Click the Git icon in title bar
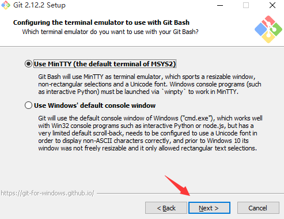The image size is (284, 219). (6, 5)
